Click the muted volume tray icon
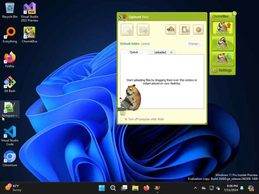259x194 pixels. click(x=218, y=188)
